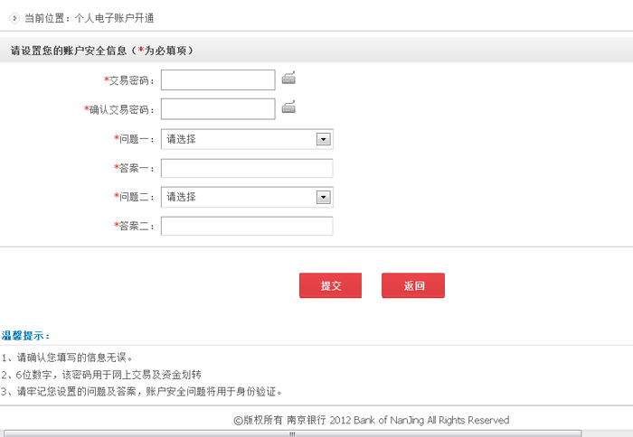Viewport: 633px width, 437px height.
Task: Select the 请设置您的账户安全信息 section header
Action: pos(100,51)
